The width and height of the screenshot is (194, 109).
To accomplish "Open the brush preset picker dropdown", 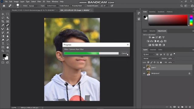I will 21,6.
